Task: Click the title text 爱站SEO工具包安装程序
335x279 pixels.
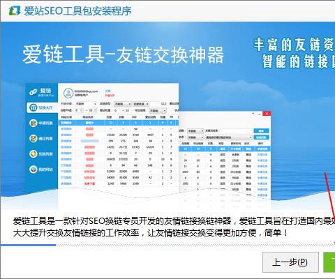Action: pos(77,11)
